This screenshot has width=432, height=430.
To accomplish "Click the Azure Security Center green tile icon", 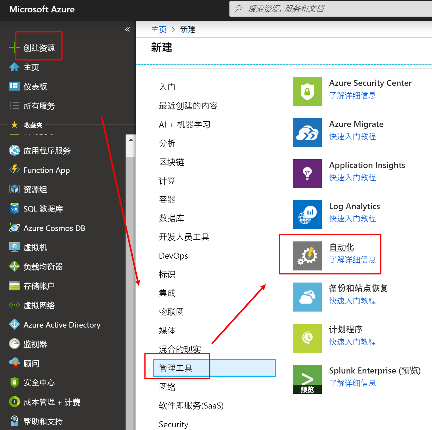I will tap(307, 92).
